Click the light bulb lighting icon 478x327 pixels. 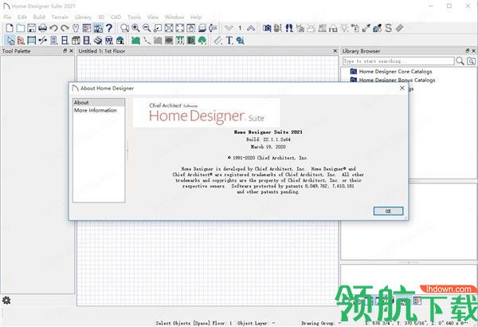pyautogui.click(x=344, y=28)
